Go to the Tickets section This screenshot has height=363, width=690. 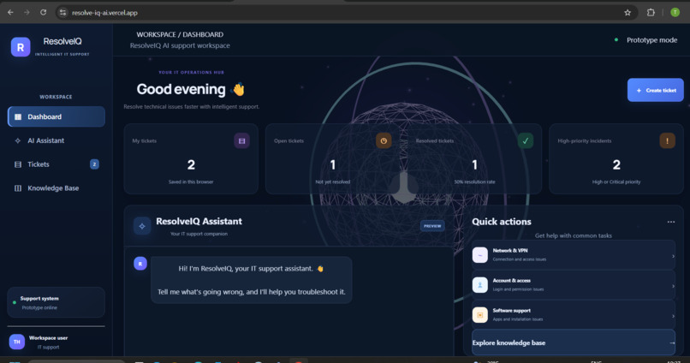pos(57,164)
